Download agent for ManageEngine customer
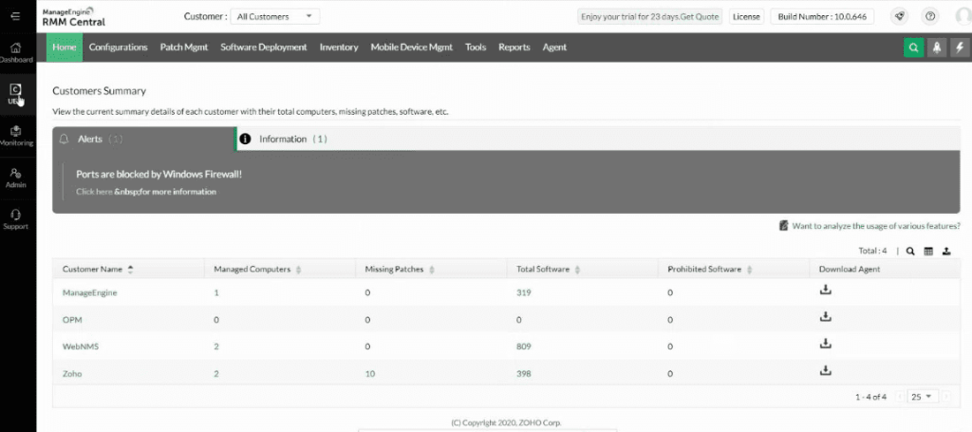Screen dimensions: 972x432 (825, 291)
